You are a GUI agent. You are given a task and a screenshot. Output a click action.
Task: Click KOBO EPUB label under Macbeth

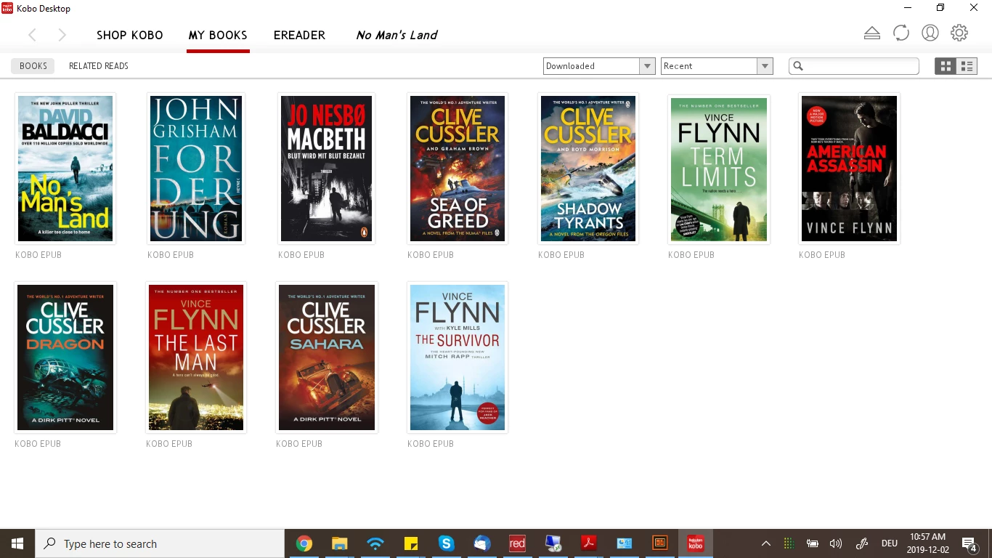(x=301, y=255)
